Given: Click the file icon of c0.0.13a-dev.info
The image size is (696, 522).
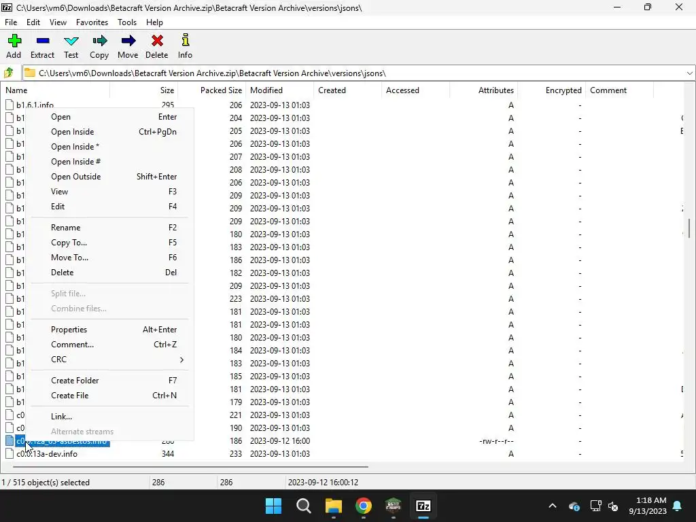Looking at the screenshot, I should [10, 453].
